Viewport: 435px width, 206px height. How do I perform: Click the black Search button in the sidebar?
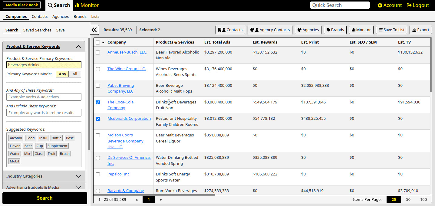45,198
